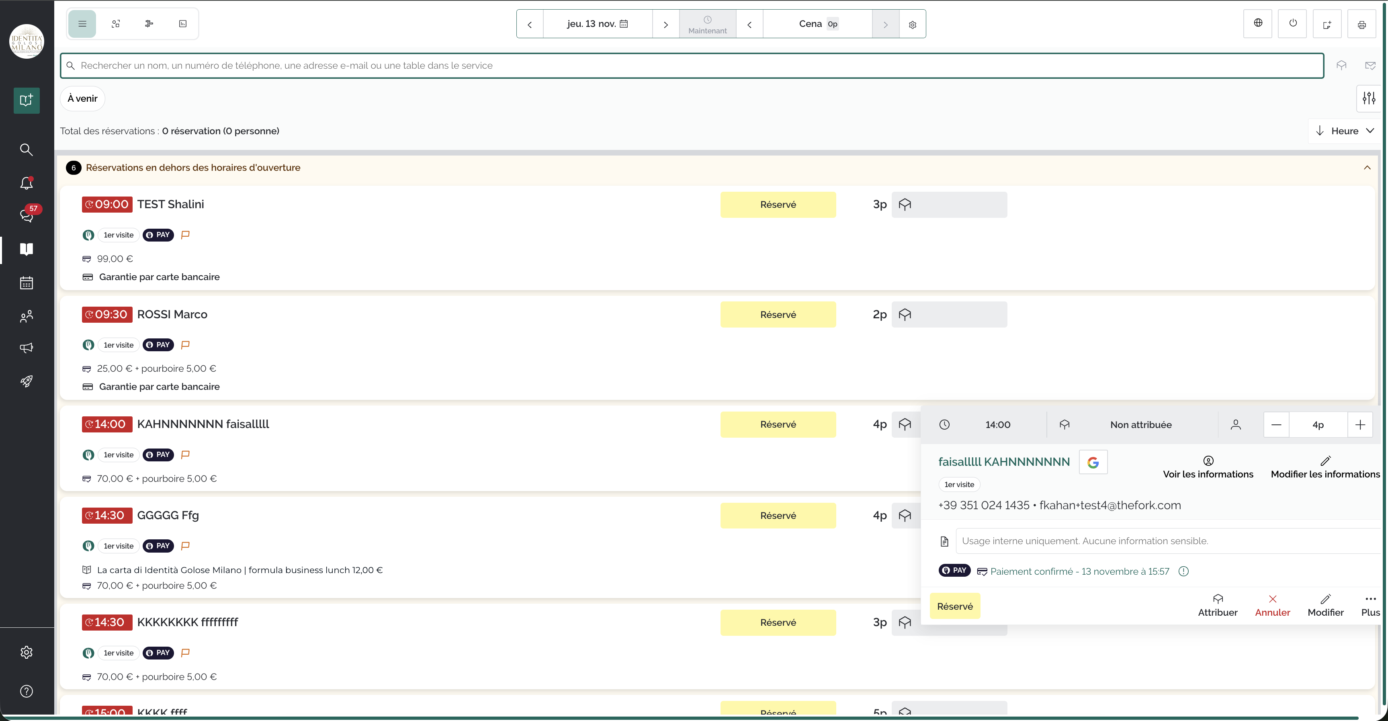Print the reservations list
1388x721 pixels.
(x=1361, y=24)
